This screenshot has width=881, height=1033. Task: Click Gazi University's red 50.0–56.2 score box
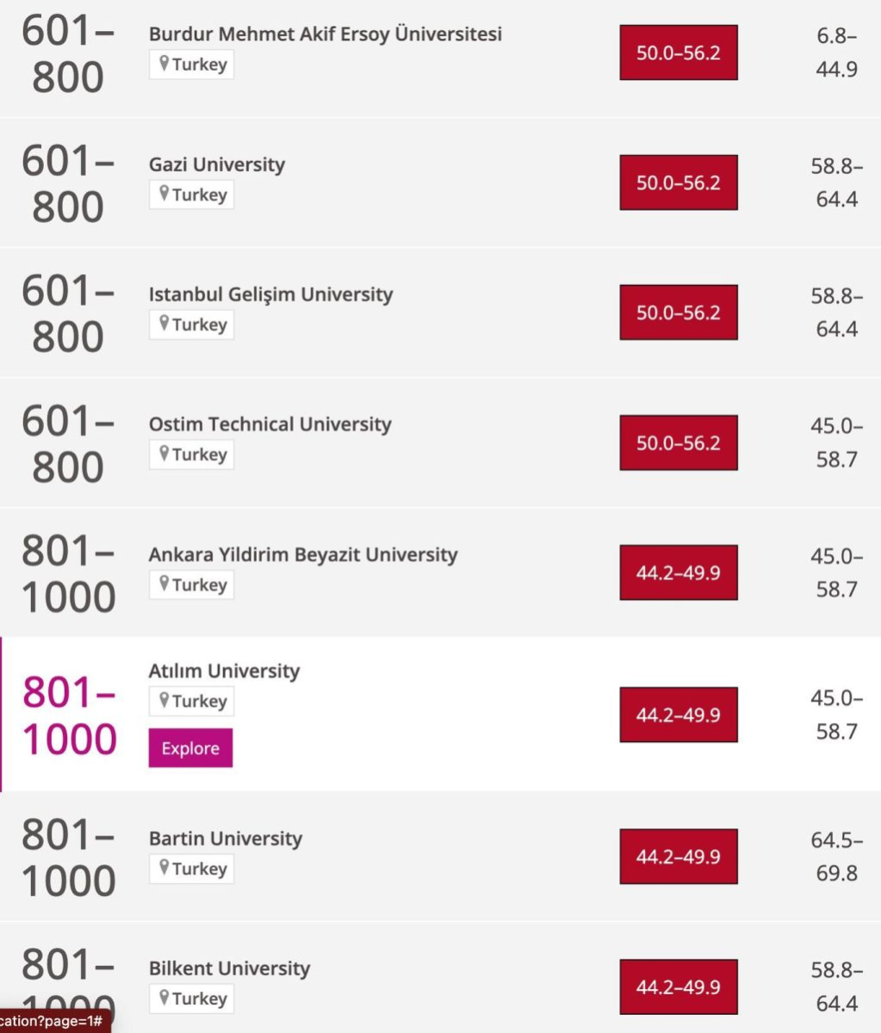pos(679,182)
